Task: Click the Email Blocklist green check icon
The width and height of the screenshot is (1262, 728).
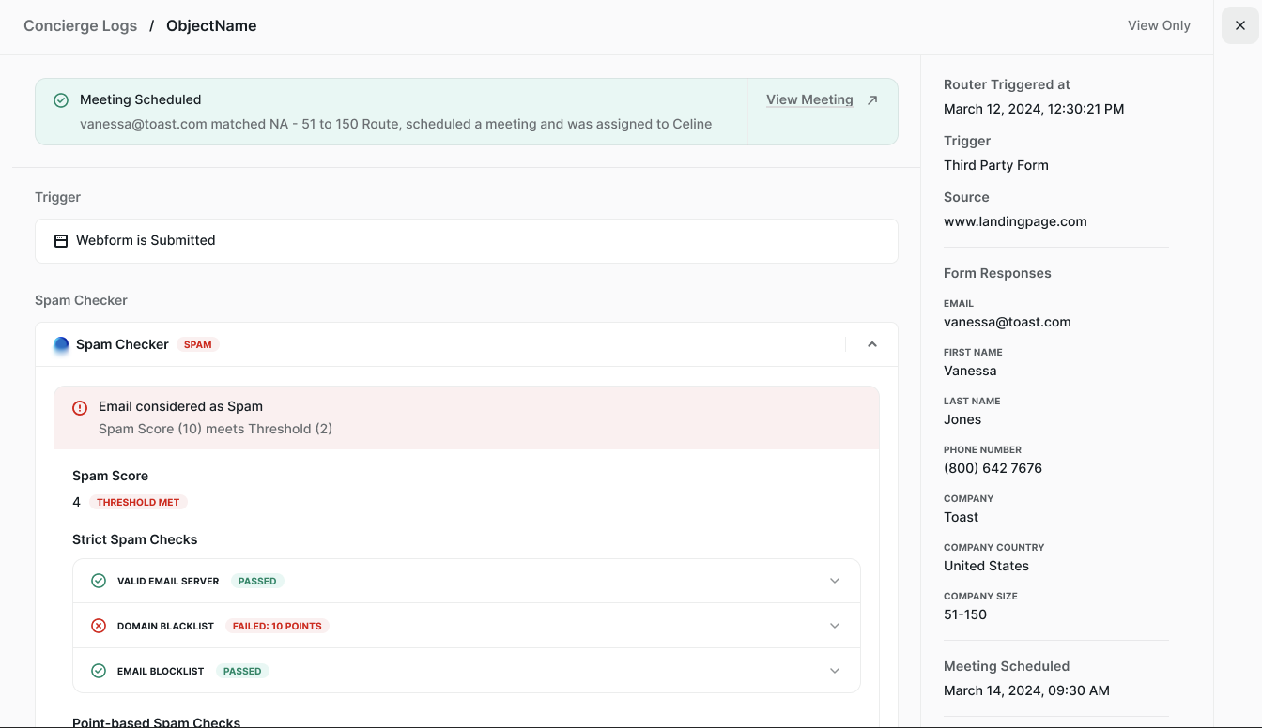Action: click(99, 671)
